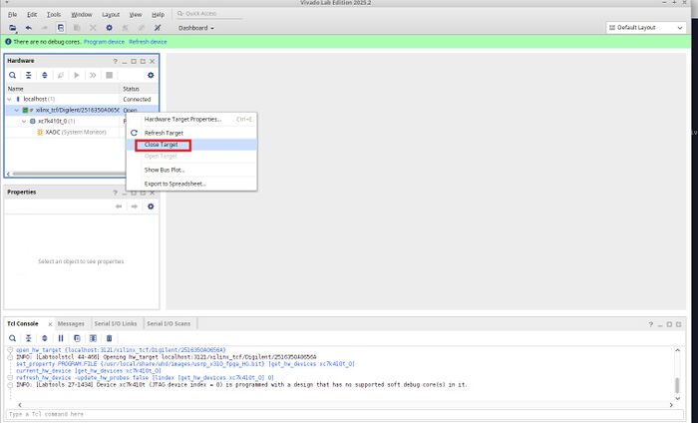Collapse the Labtools 27-1434 INFO entry
Viewport: 698px width, 423px height.
10,384
